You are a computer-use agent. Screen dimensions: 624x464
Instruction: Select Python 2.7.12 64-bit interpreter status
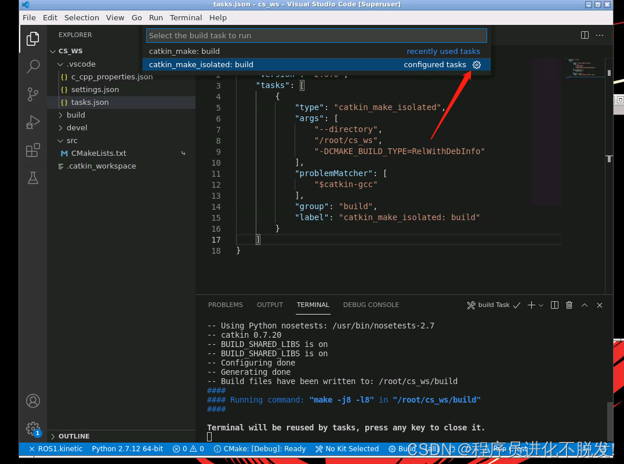[128, 448]
